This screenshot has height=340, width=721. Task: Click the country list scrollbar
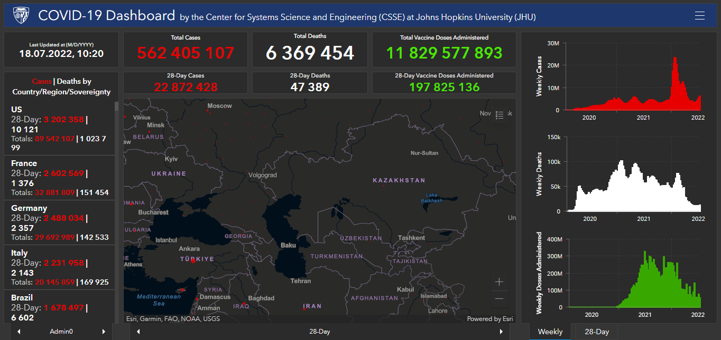pyautogui.click(x=116, y=158)
